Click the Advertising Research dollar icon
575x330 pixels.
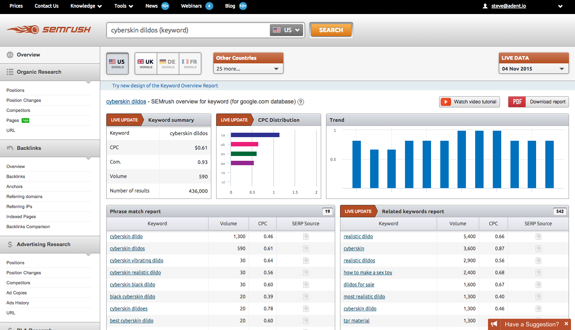coord(10,245)
